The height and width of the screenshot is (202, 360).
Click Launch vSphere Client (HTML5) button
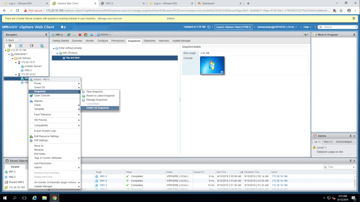233,27
